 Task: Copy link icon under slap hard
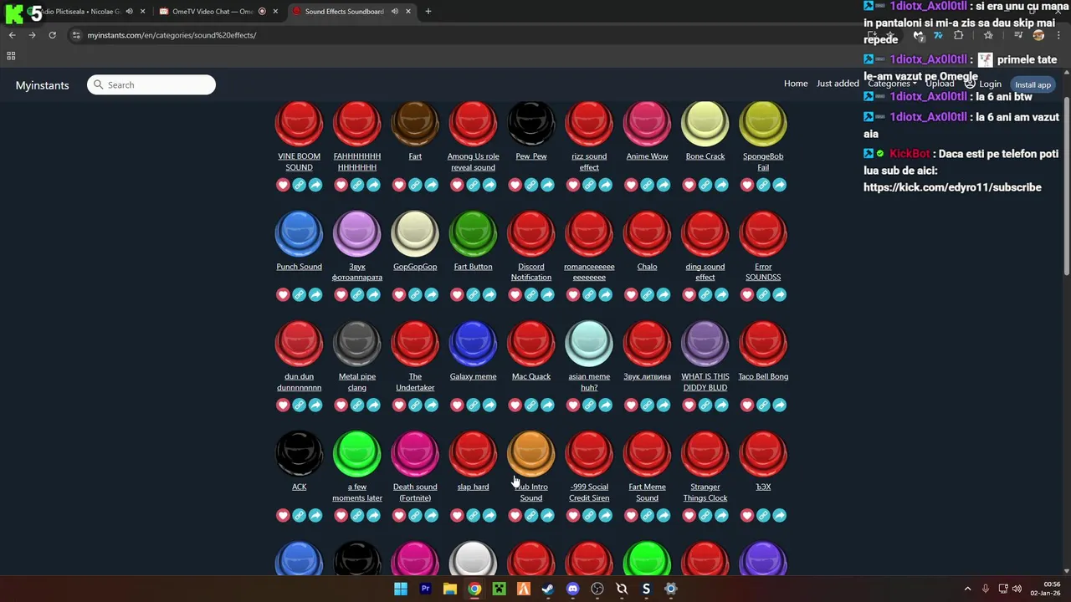pos(473,515)
